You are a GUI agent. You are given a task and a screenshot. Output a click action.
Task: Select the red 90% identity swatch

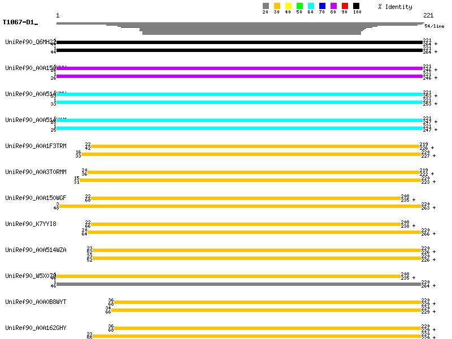pyautogui.click(x=345, y=6)
